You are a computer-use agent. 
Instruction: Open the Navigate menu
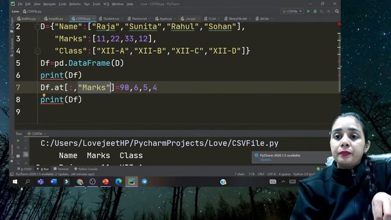(49, 4)
